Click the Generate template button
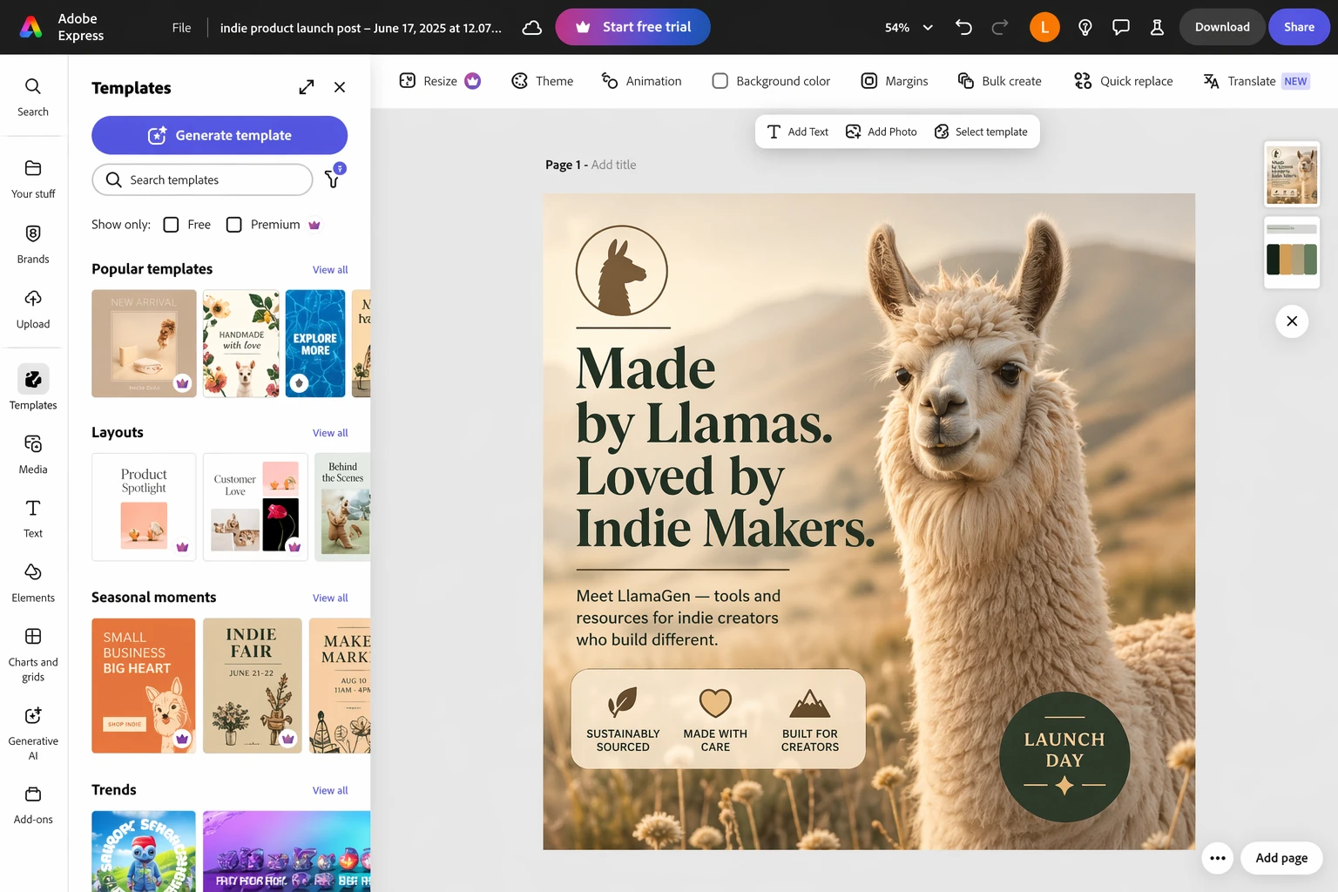This screenshot has width=1338, height=892. point(220,135)
